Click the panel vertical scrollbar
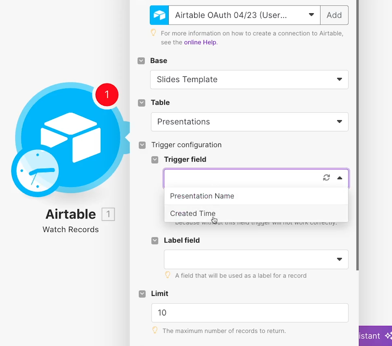Image resolution: width=392 pixels, height=346 pixels. 358,135
